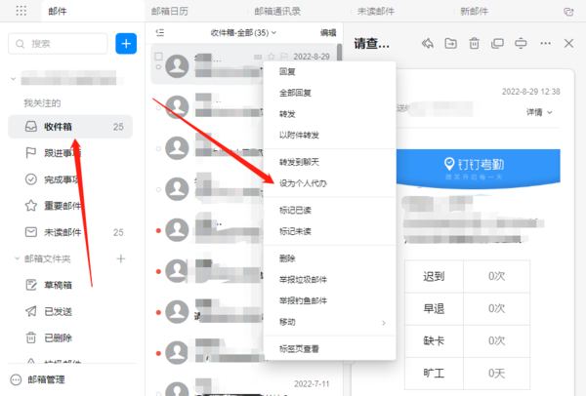This screenshot has width=586, height=396.
Task: Choose 标记未读 in the context menu
Action: coord(330,231)
